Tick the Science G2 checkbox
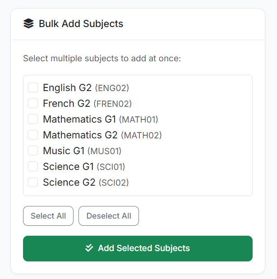 [x=33, y=182]
